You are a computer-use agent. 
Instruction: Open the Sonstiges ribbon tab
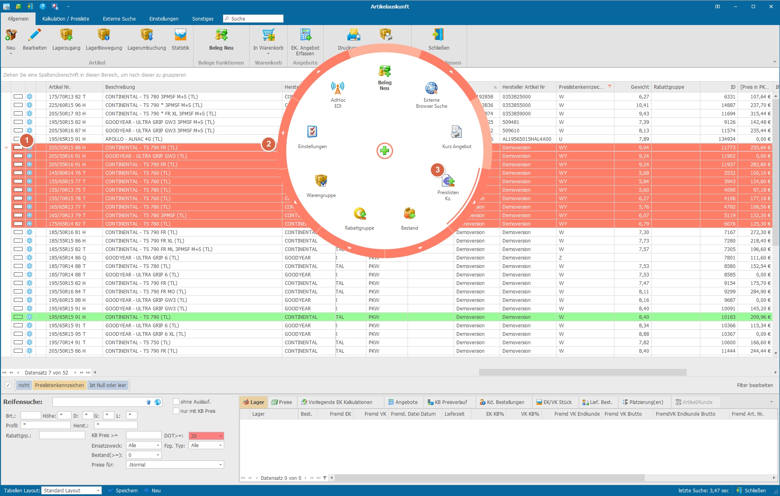(x=203, y=19)
